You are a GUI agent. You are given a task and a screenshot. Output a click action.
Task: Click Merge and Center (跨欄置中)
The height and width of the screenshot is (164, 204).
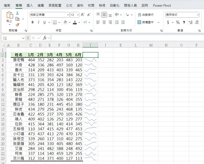[146, 22]
